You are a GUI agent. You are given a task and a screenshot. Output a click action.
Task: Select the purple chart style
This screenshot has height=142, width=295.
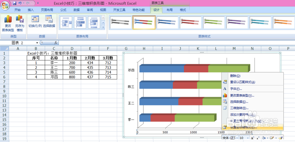pos(237,23)
